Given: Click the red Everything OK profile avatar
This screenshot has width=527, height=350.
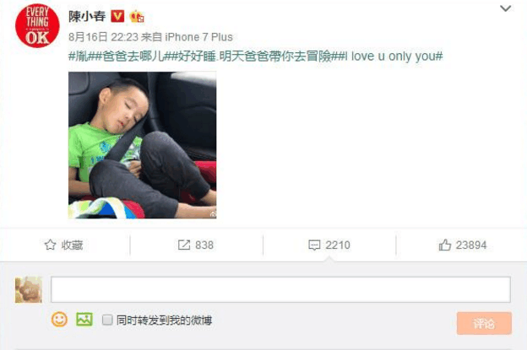Looking at the screenshot, I should pos(37,26).
